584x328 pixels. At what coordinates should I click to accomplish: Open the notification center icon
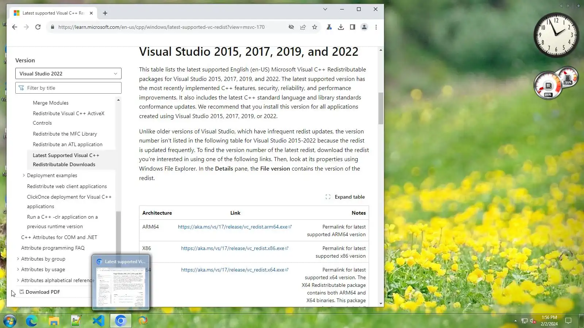pos(568,321)
